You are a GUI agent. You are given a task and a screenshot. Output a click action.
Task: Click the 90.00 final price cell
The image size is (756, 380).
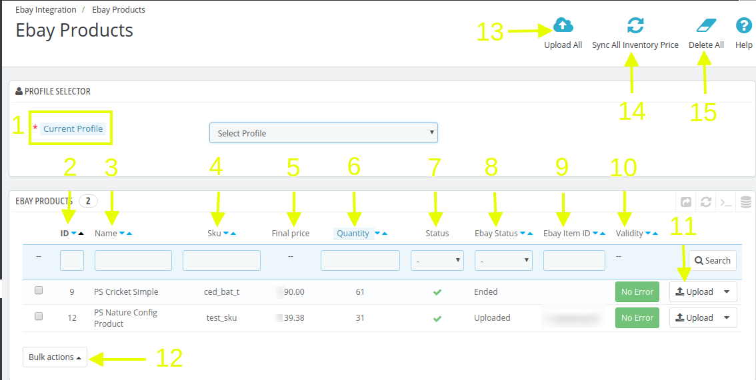coord(294,292)
